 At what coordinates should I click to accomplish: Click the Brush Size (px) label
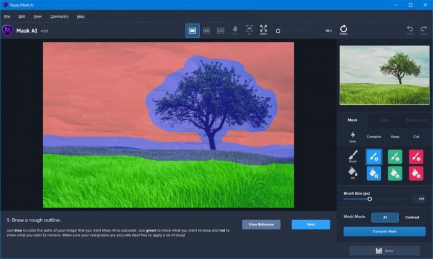[357, 193]
